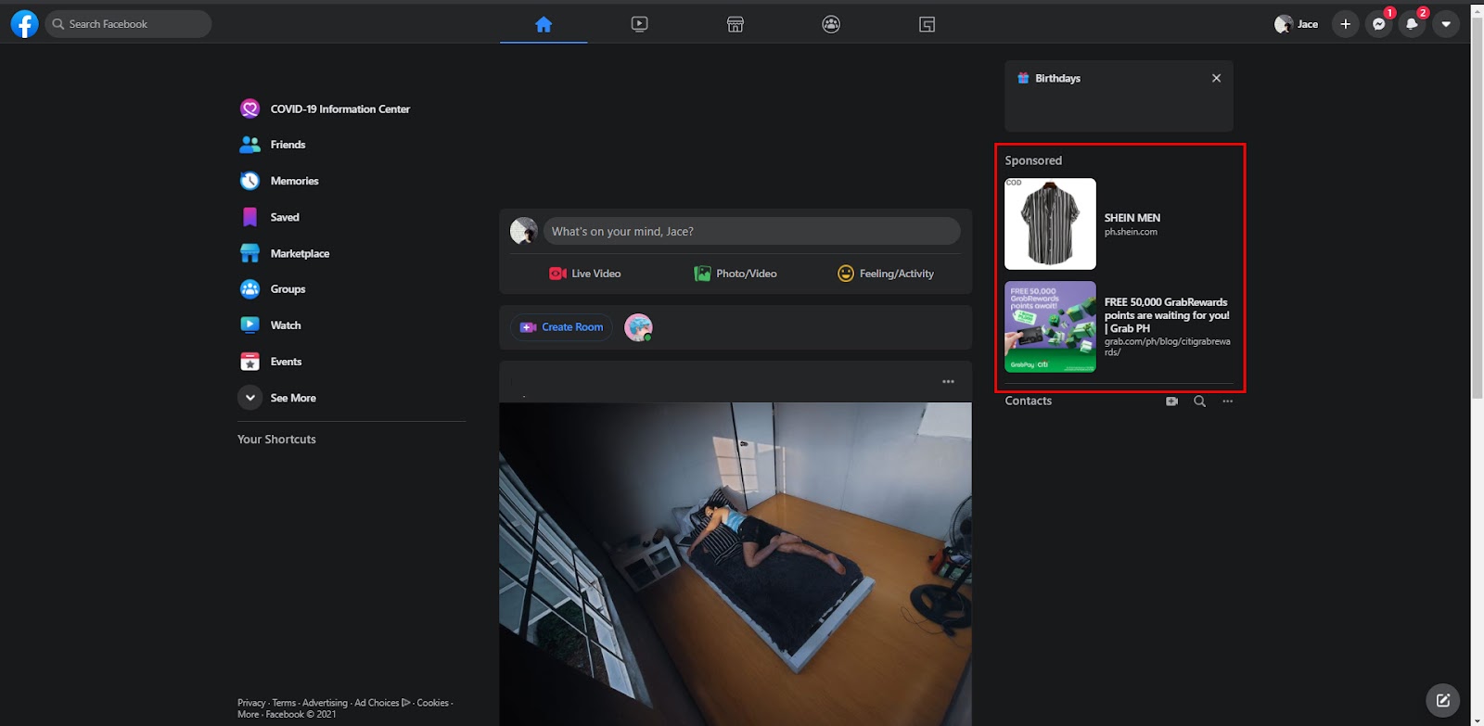This screenshot has width=1484, height=726.
Task: Open Messenger from the top bar
Action: click(1379, 24)
